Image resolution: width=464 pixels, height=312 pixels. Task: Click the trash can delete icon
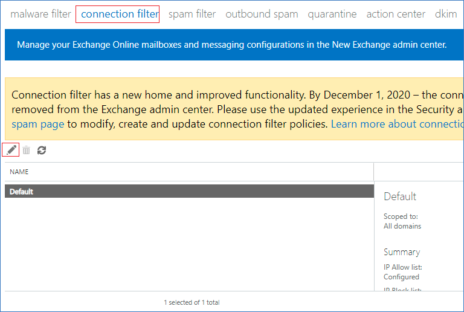pyautogui.click(x=27, y=150)
